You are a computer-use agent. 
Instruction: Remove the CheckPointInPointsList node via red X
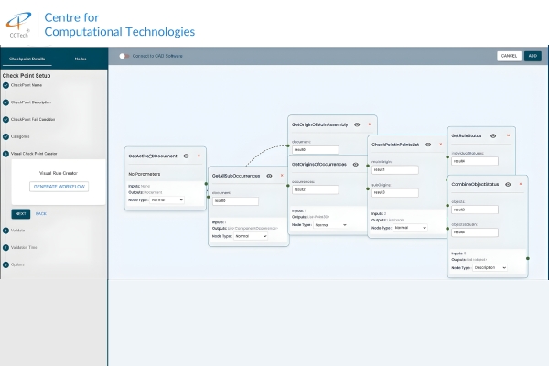click(440, 144)
